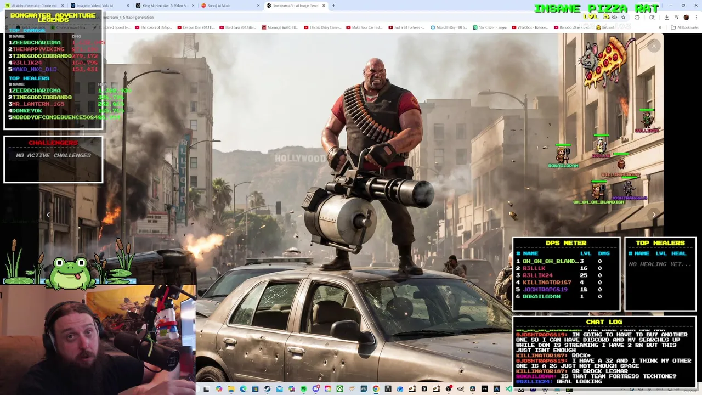Click THEHAPPYVIKING in Top Damage list
The image size is (702, 395).
coord(38,49)
